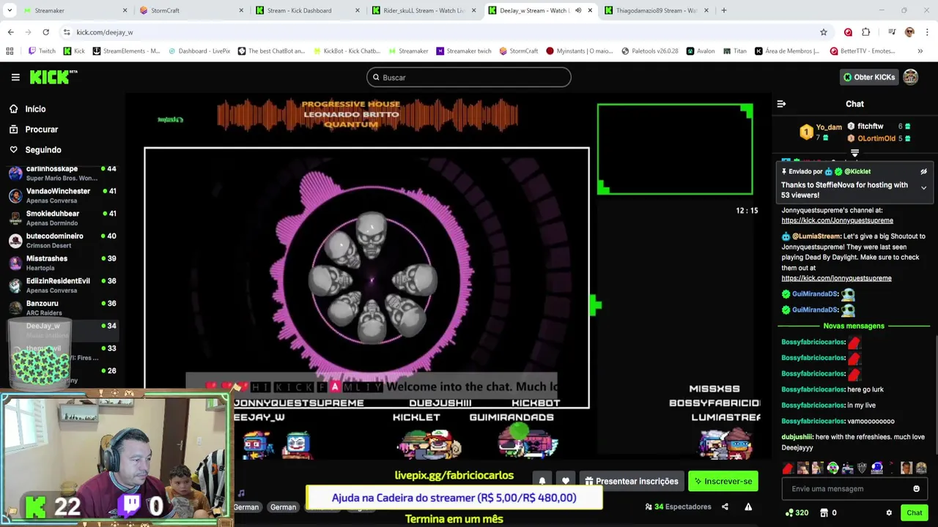
Task: Click OLortimOld in the gift leaderboard
Action: (x=876, y=138)
